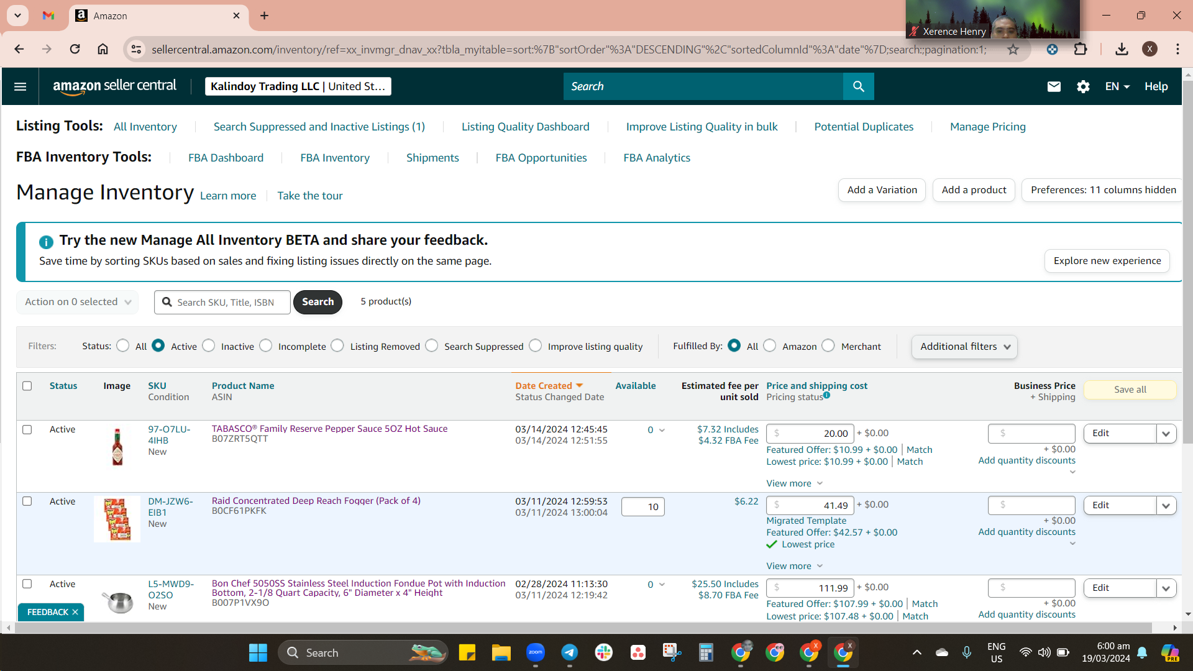Open the Take the tour link
1193x671 pixels.
[310, 196]
